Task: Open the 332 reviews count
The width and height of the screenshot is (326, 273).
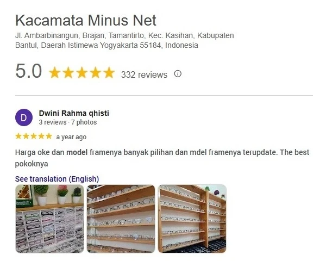Action: click(144, 75)
